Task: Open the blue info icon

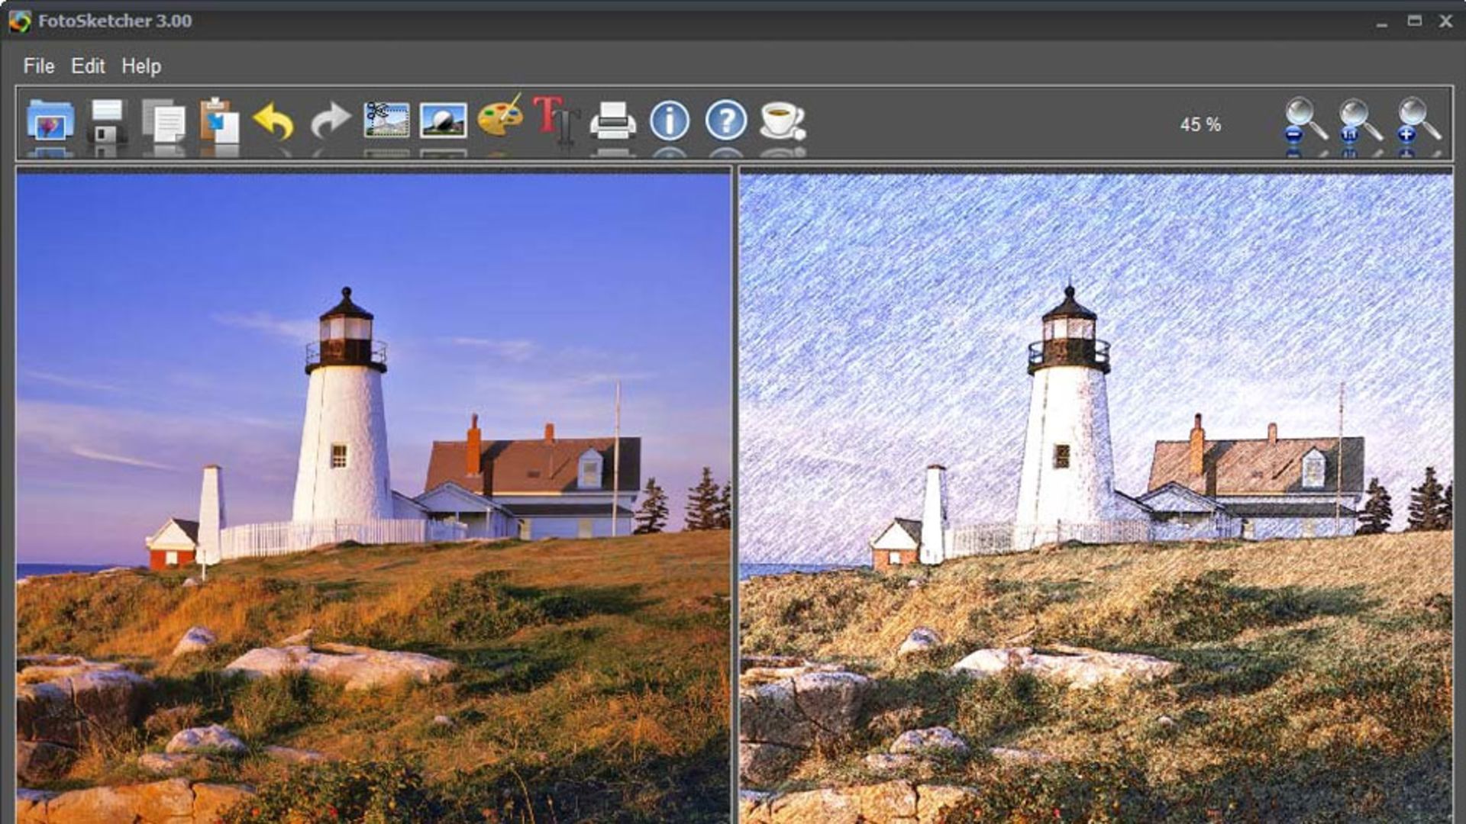Action: pos(670,121)
